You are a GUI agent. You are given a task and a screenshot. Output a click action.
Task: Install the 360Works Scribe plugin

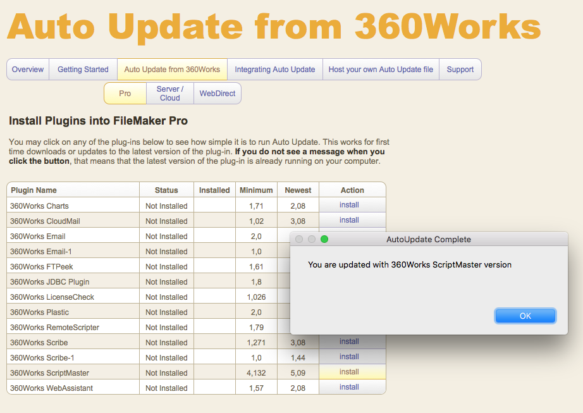tap(349, 342)
